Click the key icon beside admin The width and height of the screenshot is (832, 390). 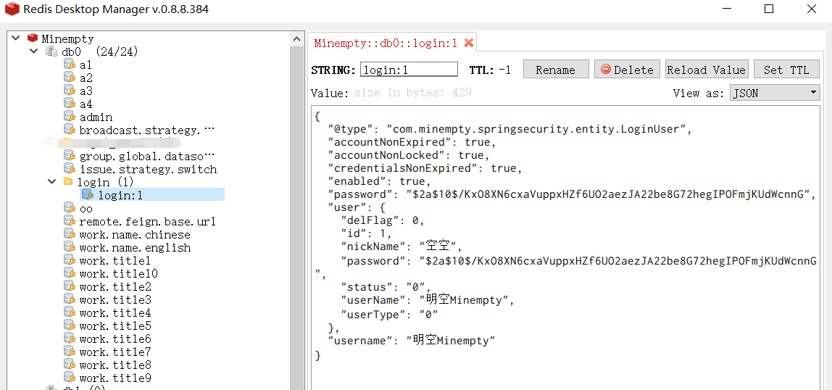click(70, 117)
